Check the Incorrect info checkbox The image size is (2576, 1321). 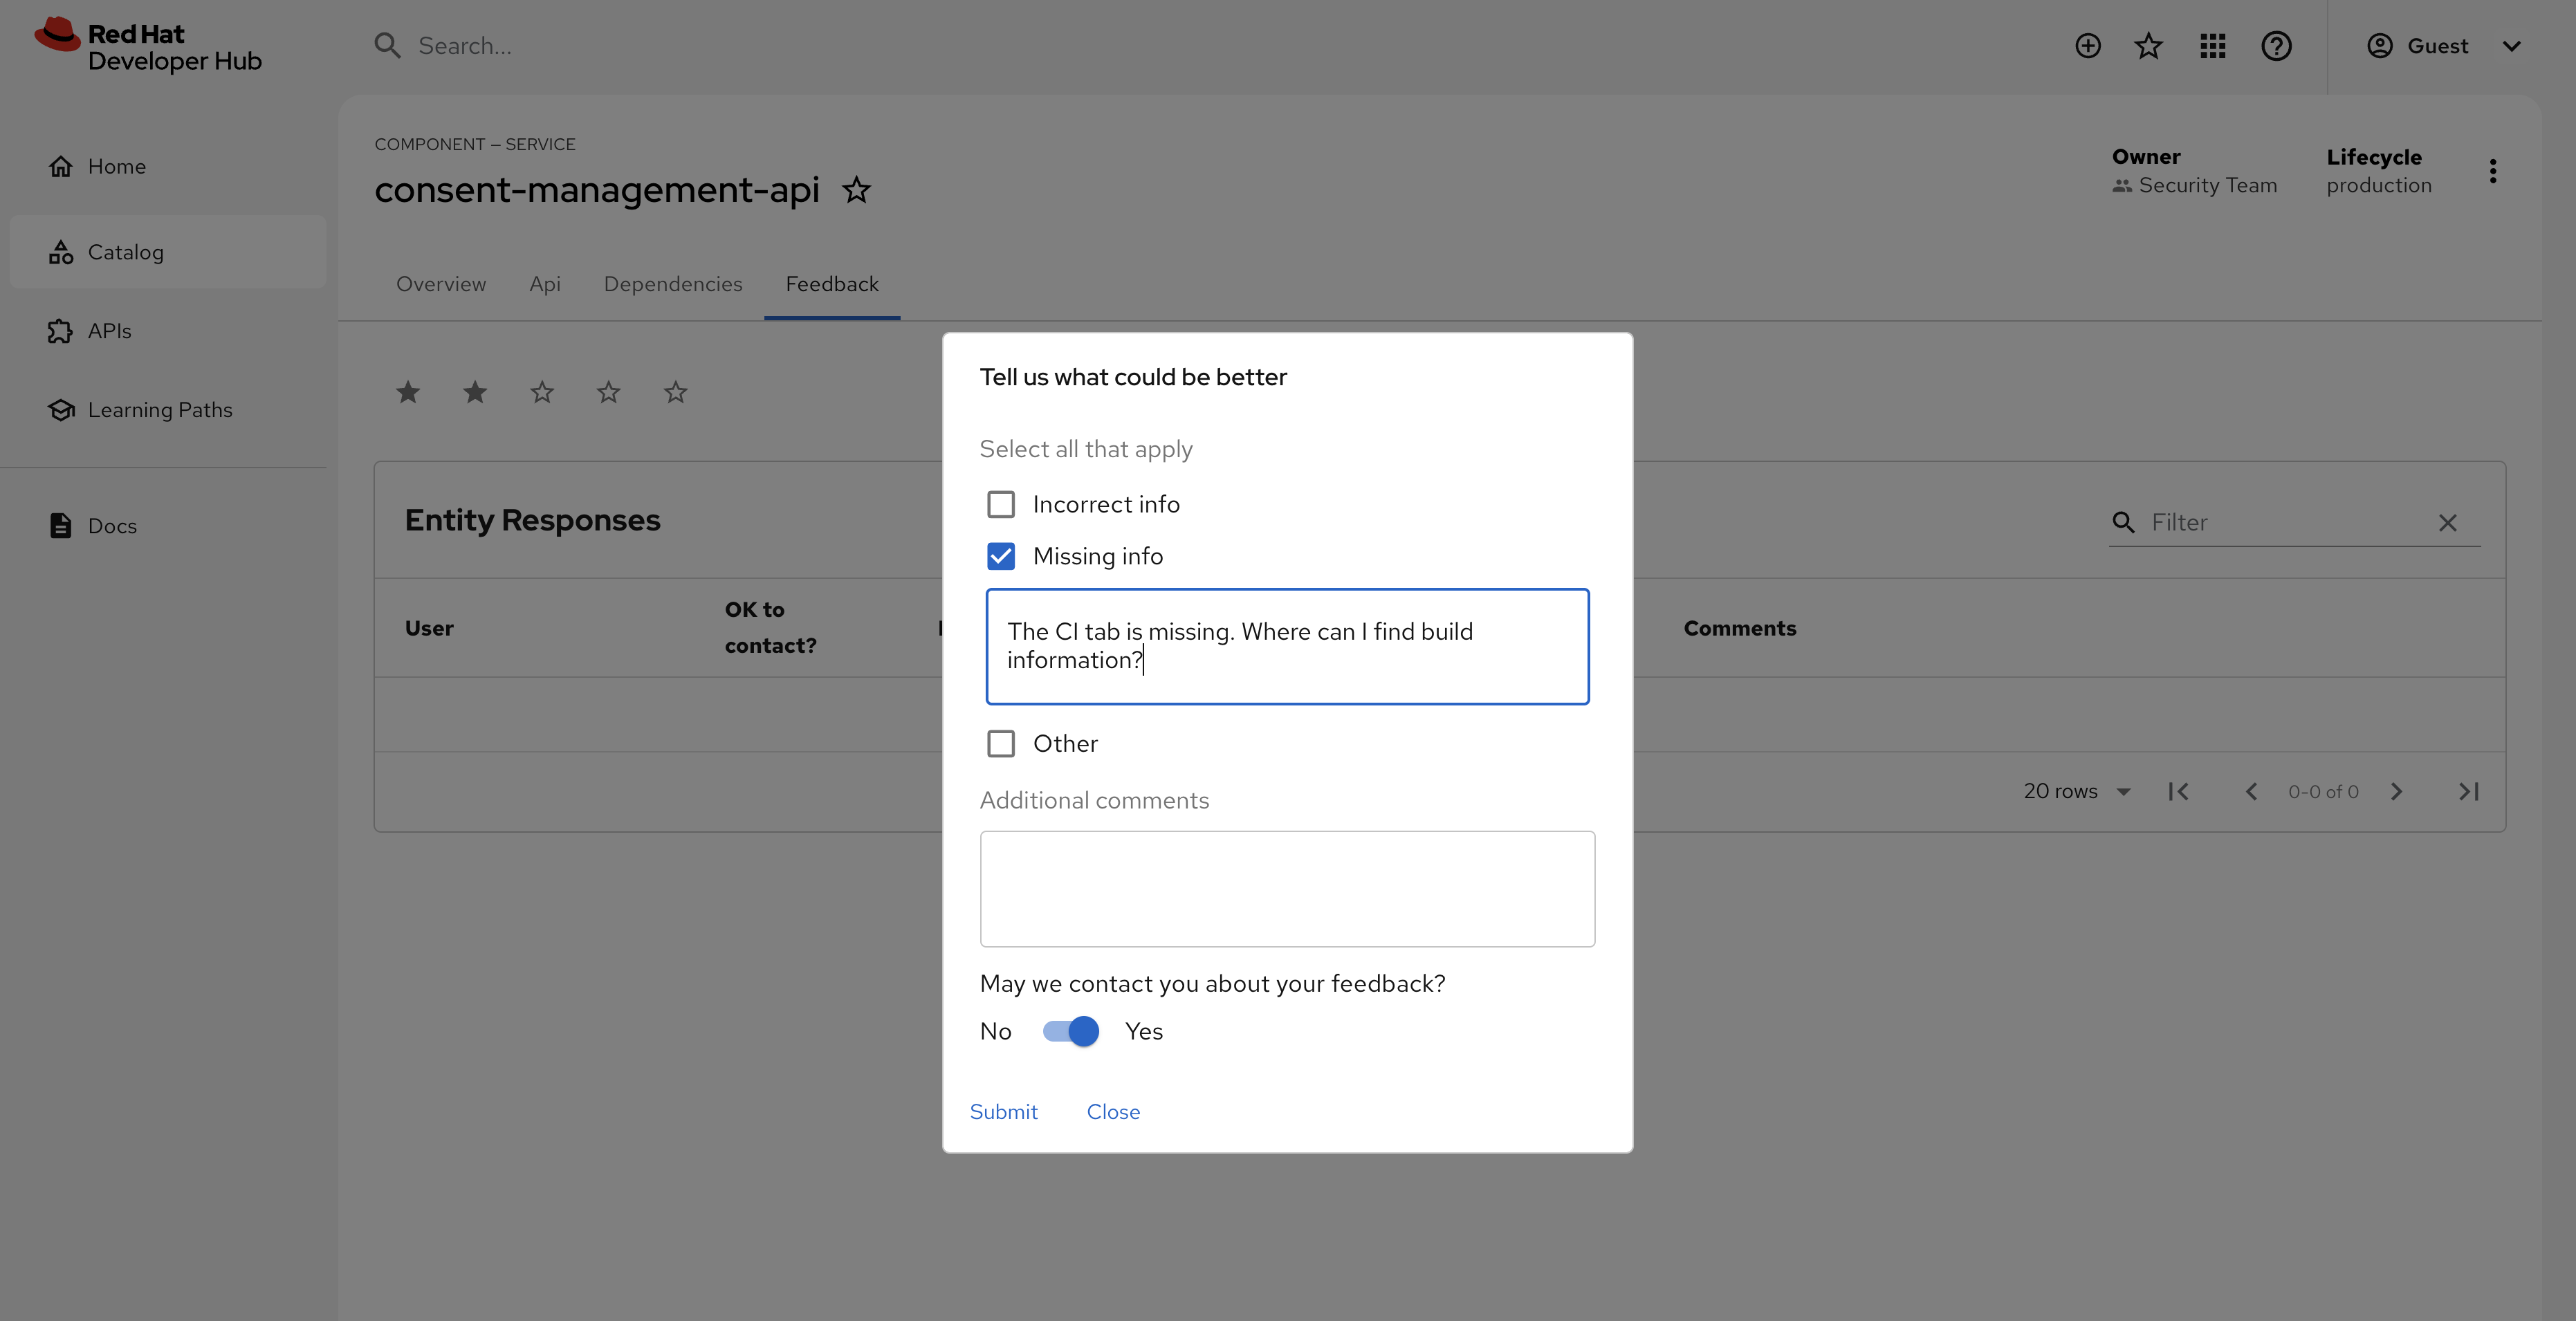tap(1001, 504)
